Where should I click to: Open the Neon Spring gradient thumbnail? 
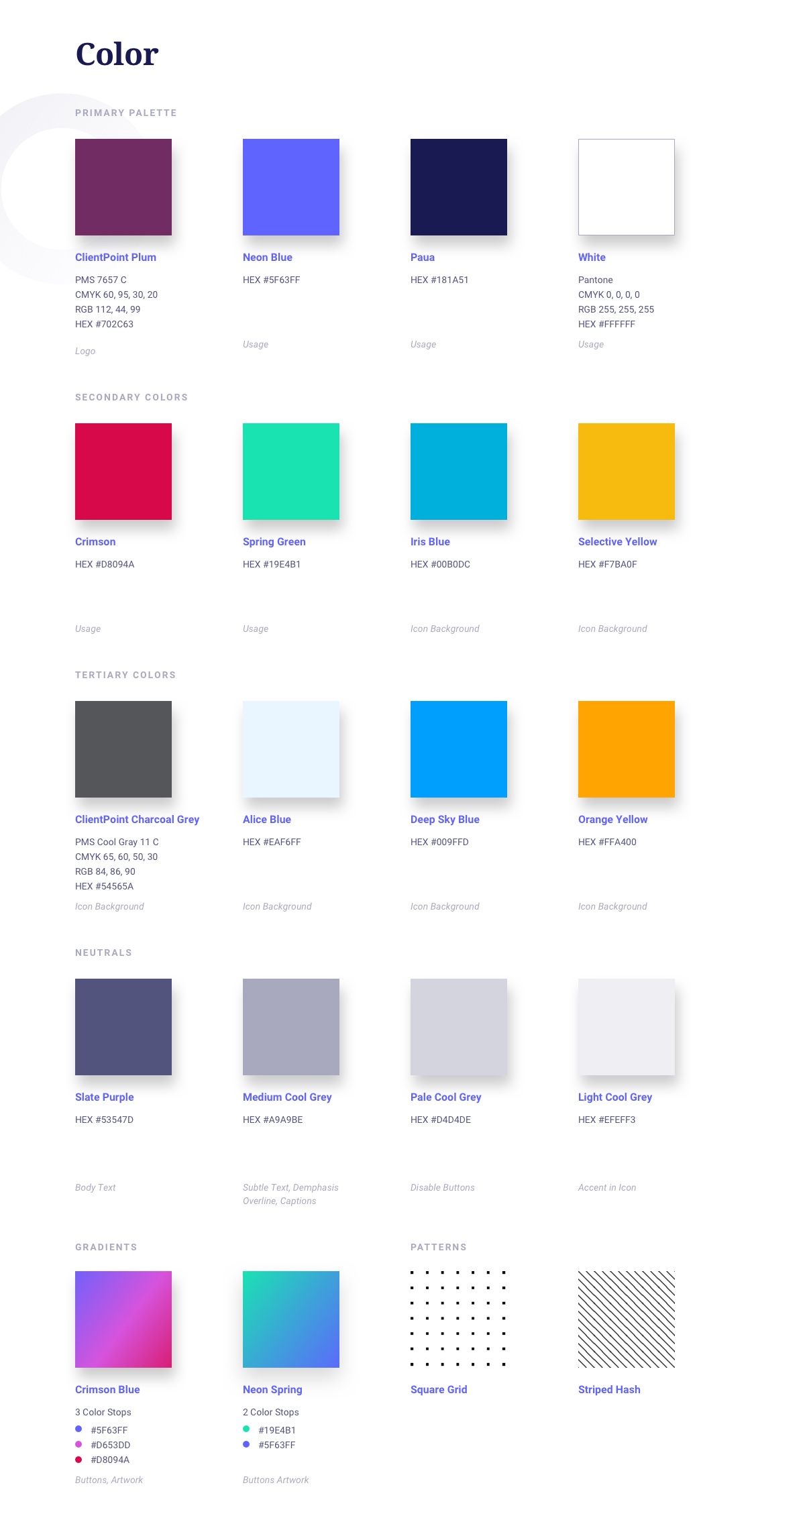point(291,1319)
